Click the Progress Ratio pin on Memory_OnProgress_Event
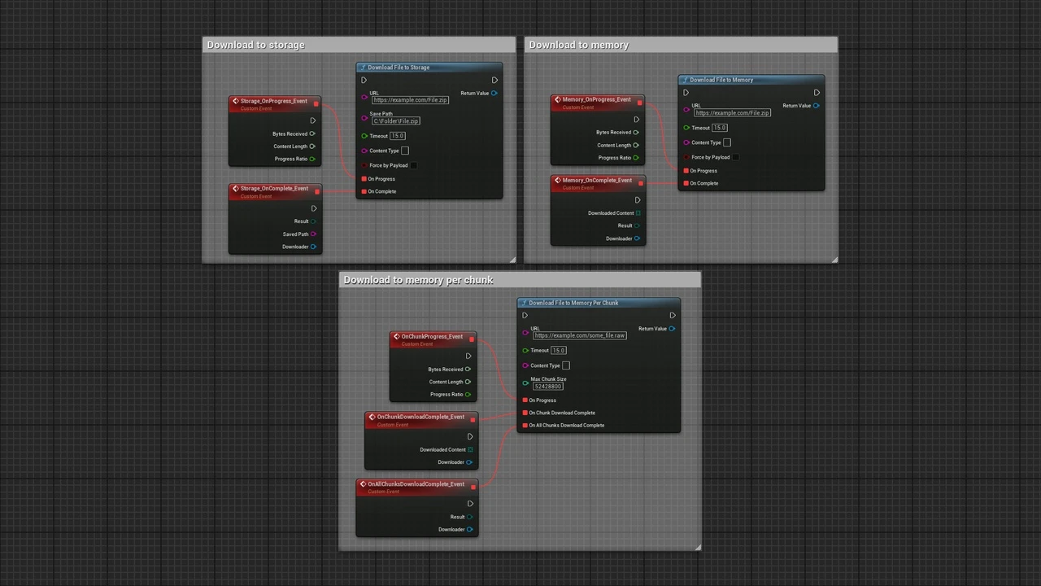 [636, 158]
